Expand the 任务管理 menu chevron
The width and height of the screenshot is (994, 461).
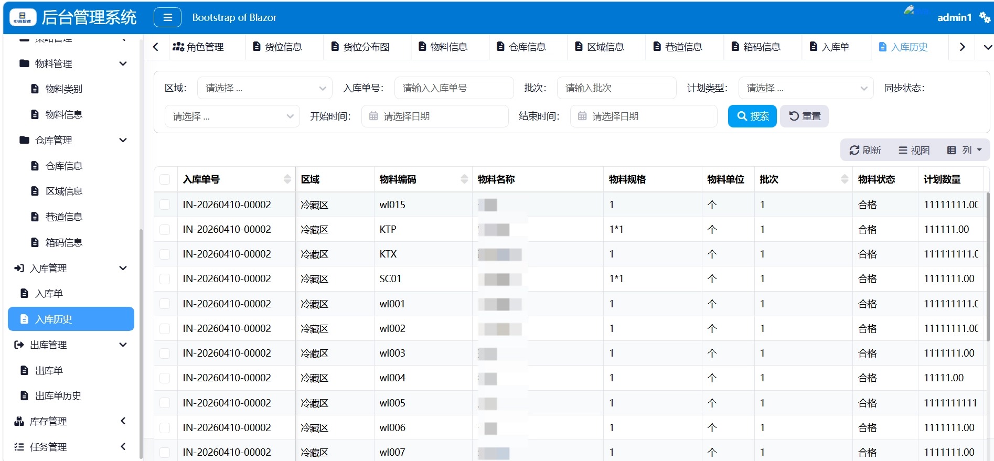tap(123, 446)
